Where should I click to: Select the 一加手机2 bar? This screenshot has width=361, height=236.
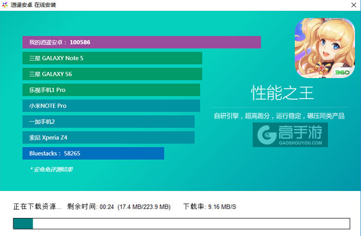tap(108, 121)
